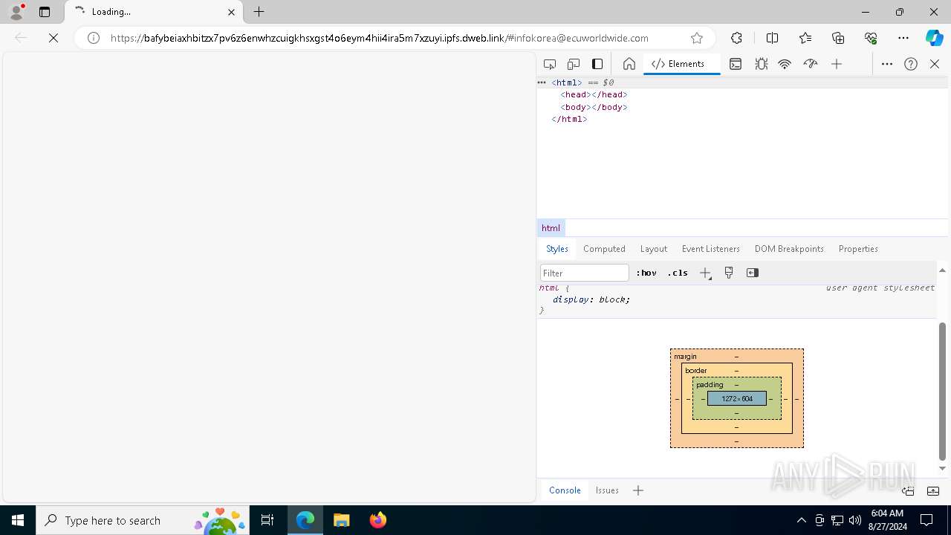Screen dimensions: 951x535
Task: Open the browser profile icon
Action: pos(16,12)
